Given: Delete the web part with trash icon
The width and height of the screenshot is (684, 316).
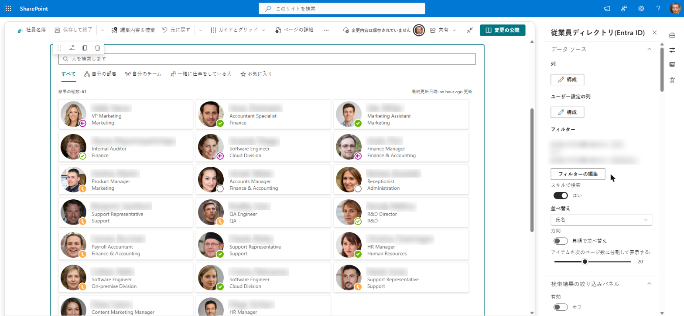Looking at the screenshot, I should 98,48.
